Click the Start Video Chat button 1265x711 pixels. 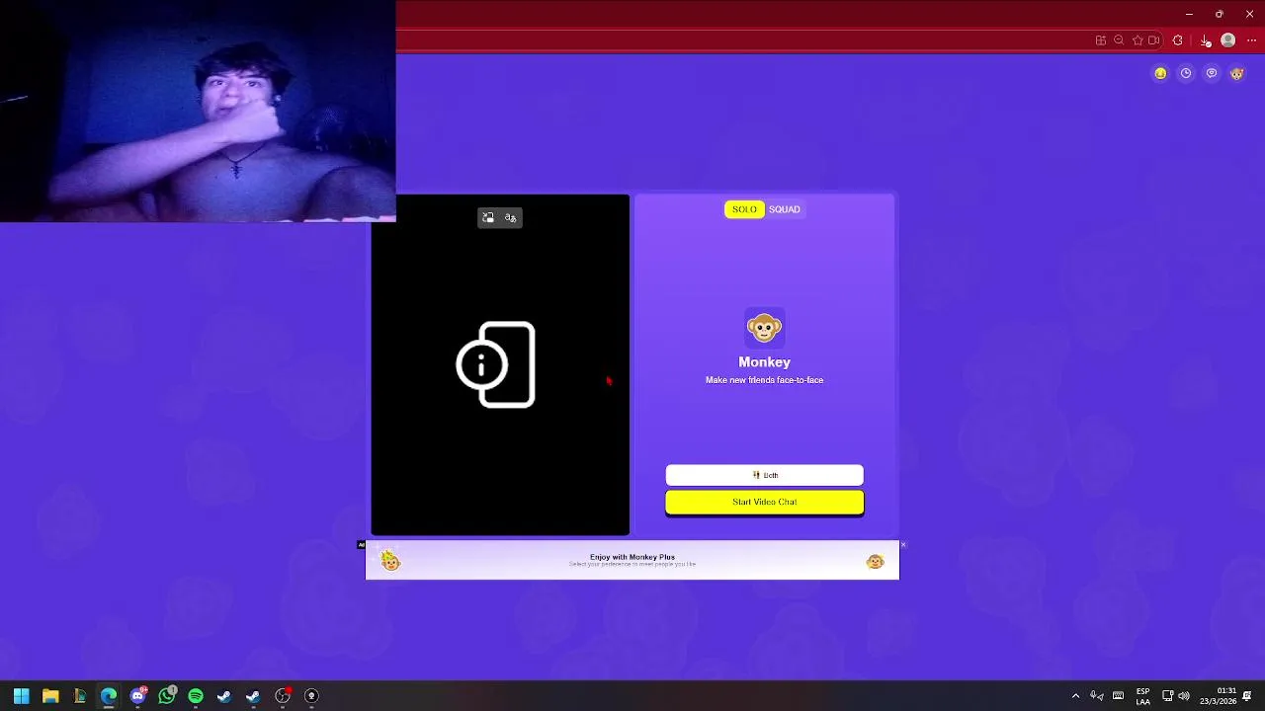click(764, 502)
